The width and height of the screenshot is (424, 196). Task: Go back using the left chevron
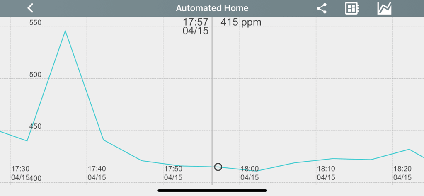[30, 8]
